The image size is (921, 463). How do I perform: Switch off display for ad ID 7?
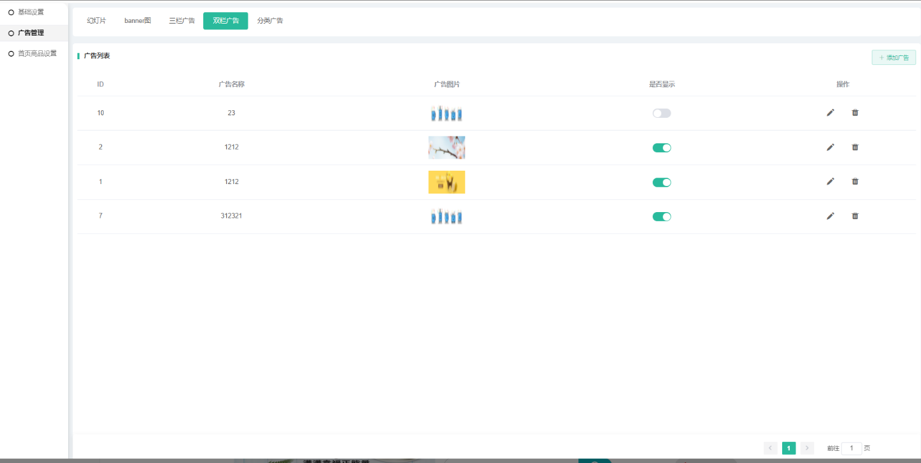click(661, 217)
